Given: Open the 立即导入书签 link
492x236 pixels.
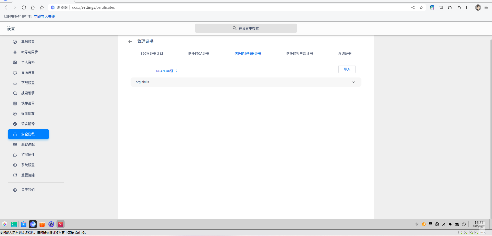Looking at the screenshot, I should (44, 16).
